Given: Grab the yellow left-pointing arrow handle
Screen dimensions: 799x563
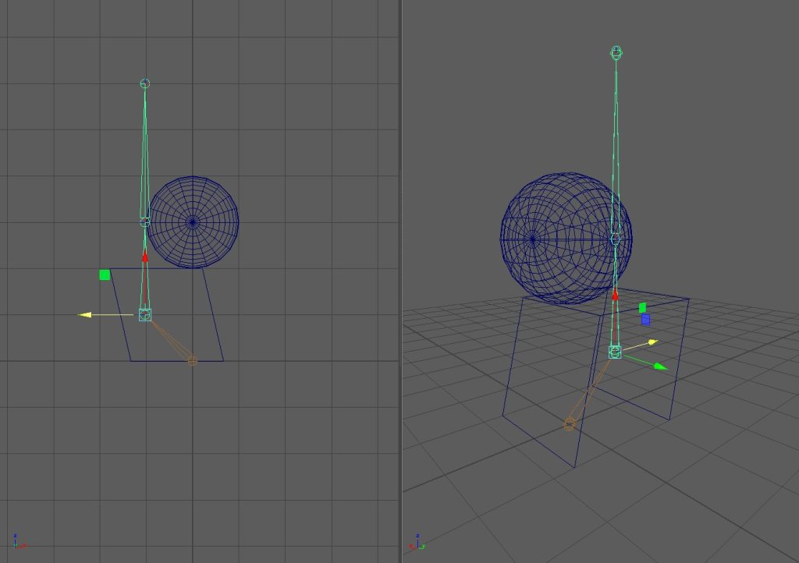Looking at the screenshot, I should [86, 314].
